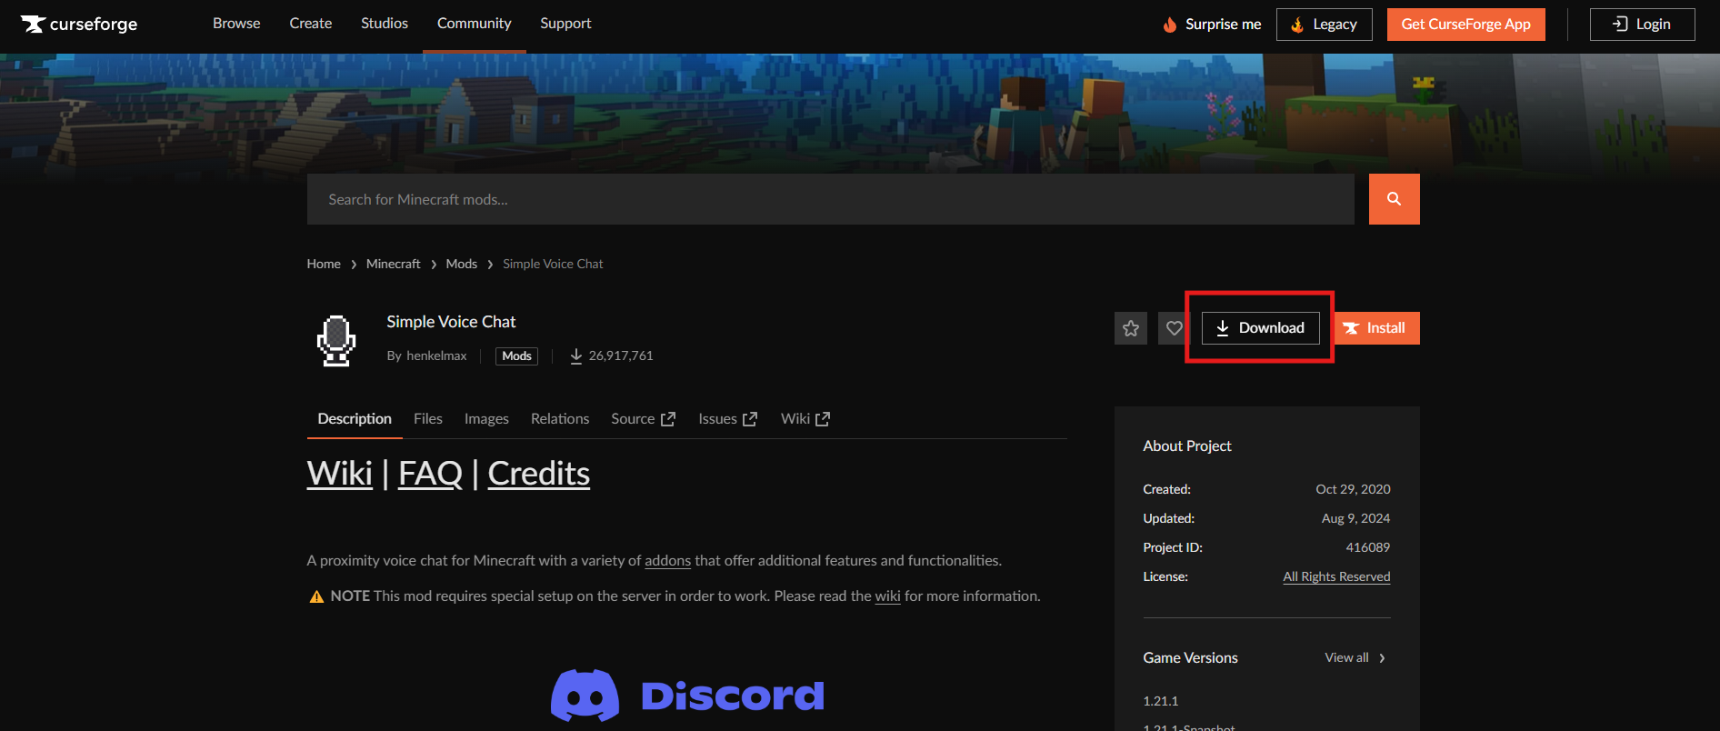This screenshot has width=1720, height=731.
Task: Click the CurseForge logo
Action: (x=79, y=24)
